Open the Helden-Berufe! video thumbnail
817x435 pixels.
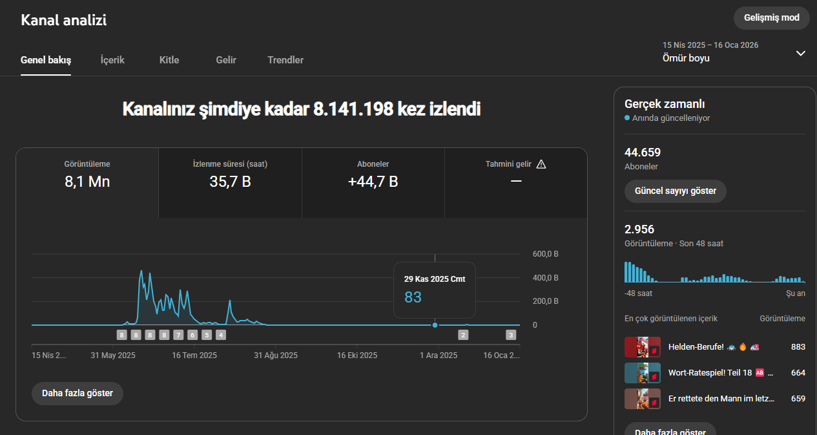pyautogui.click(x=643, y=347)
